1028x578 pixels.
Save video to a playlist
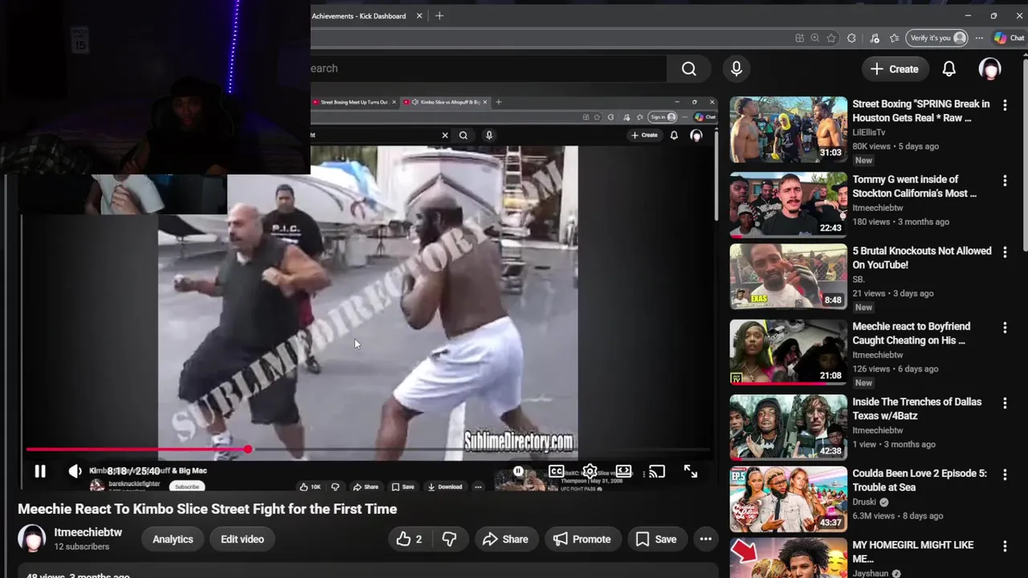point(656,539)
